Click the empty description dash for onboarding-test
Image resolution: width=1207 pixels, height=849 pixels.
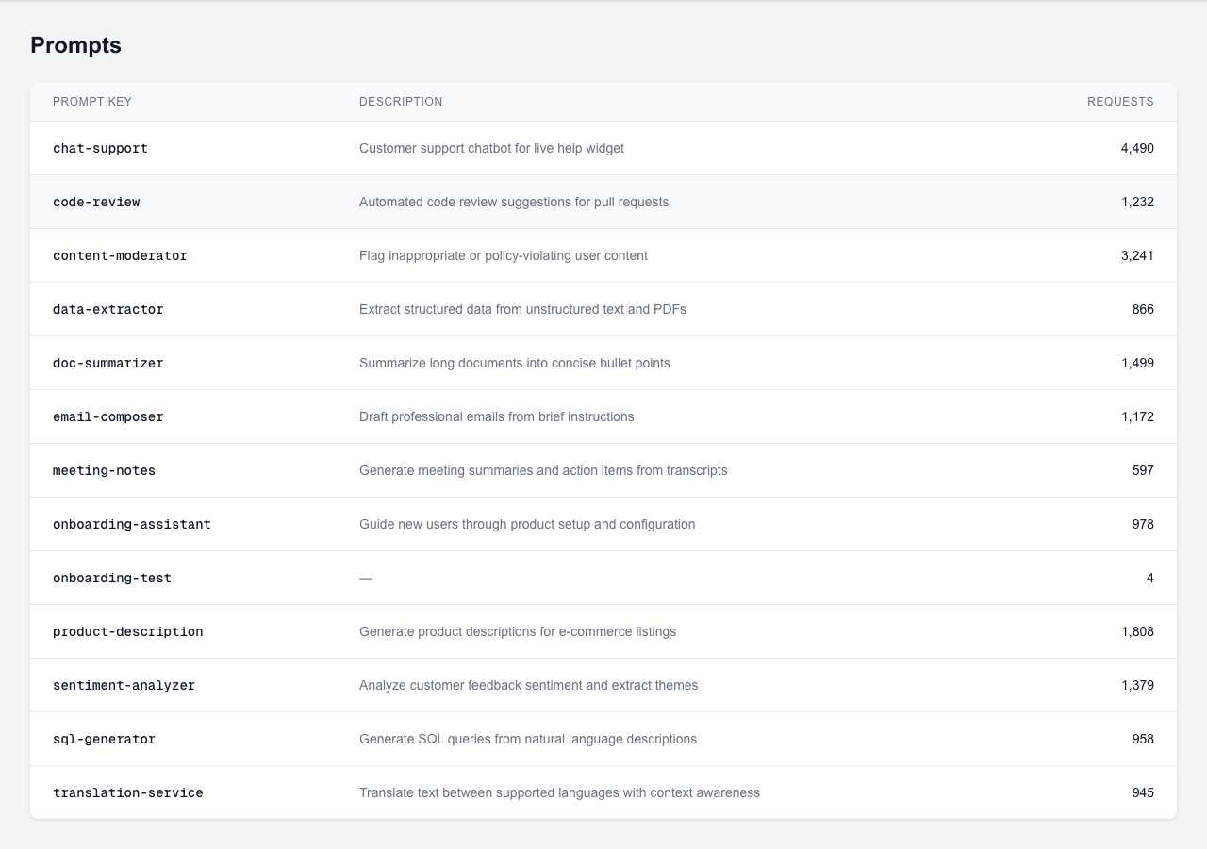click(x=366, y=578)
